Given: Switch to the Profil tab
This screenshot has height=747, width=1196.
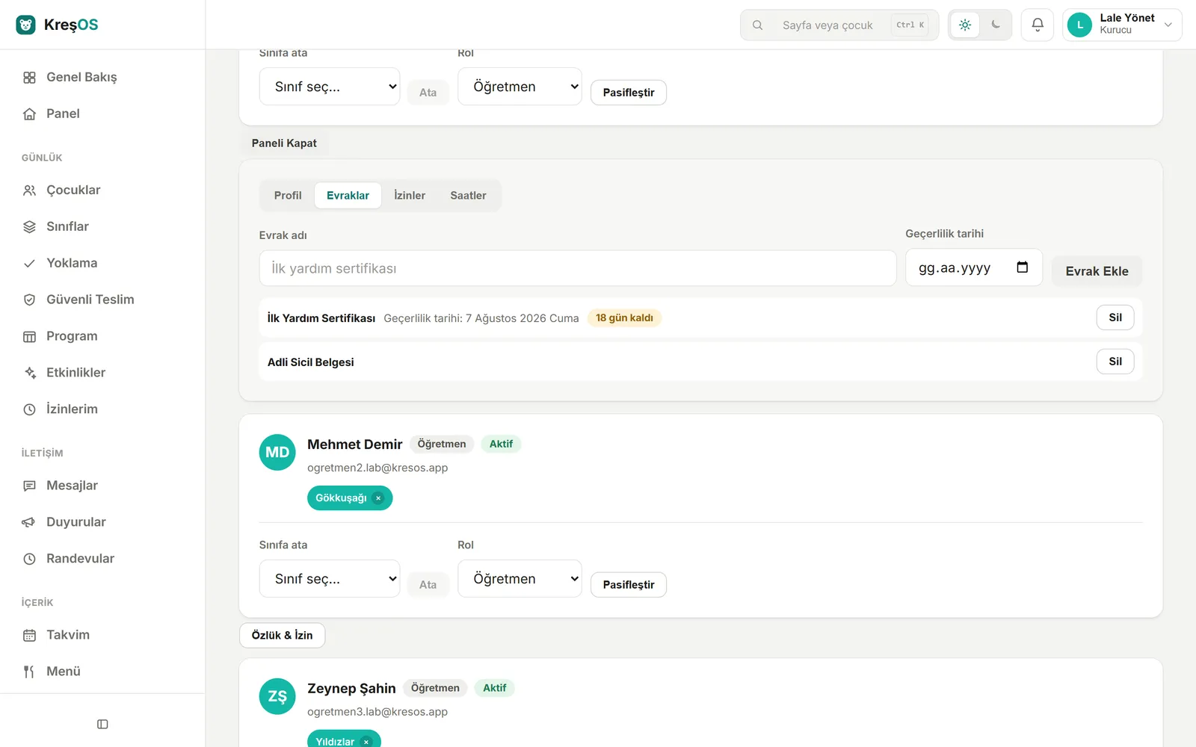Looking at the screenshot, I should pos(288,196).
